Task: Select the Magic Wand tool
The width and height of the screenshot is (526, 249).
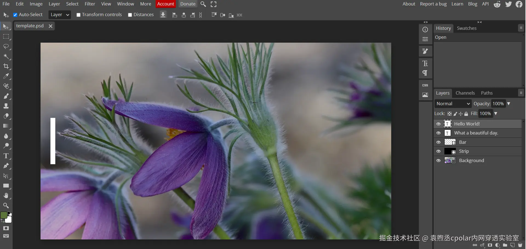Action: [x=6, y=57]
